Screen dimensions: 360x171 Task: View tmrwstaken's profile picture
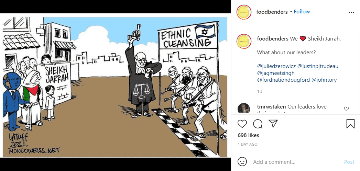pos(244,108)
